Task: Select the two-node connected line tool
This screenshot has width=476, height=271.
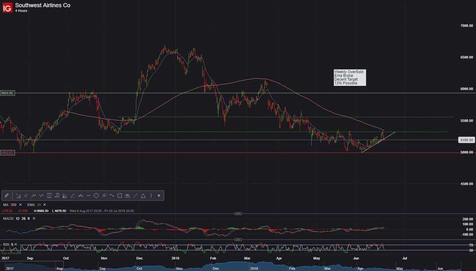Action: tap(112, 196)
